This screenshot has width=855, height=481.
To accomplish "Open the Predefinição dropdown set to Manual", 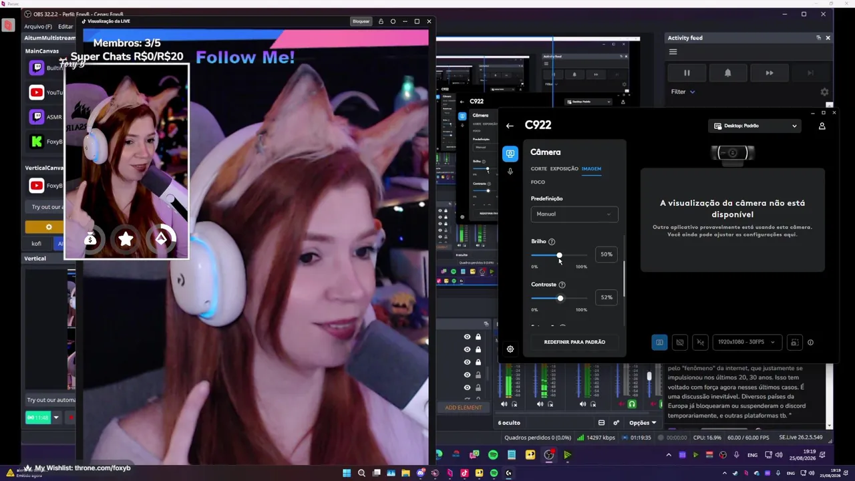I will (574, 214).
